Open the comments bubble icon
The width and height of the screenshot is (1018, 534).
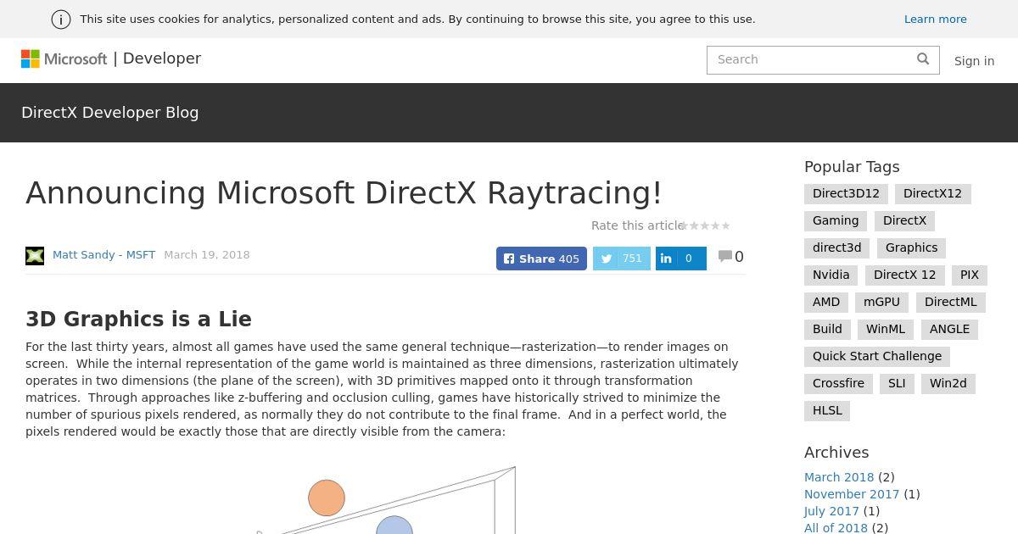click(x=725, y=256)
